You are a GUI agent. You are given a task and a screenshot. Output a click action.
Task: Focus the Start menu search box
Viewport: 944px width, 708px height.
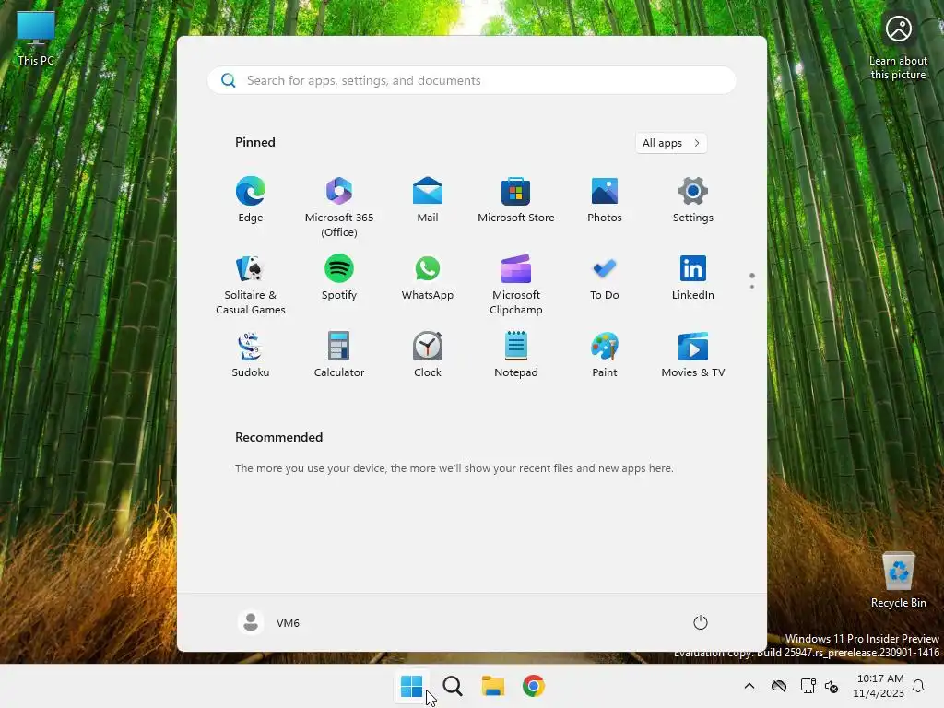[472, 81]
